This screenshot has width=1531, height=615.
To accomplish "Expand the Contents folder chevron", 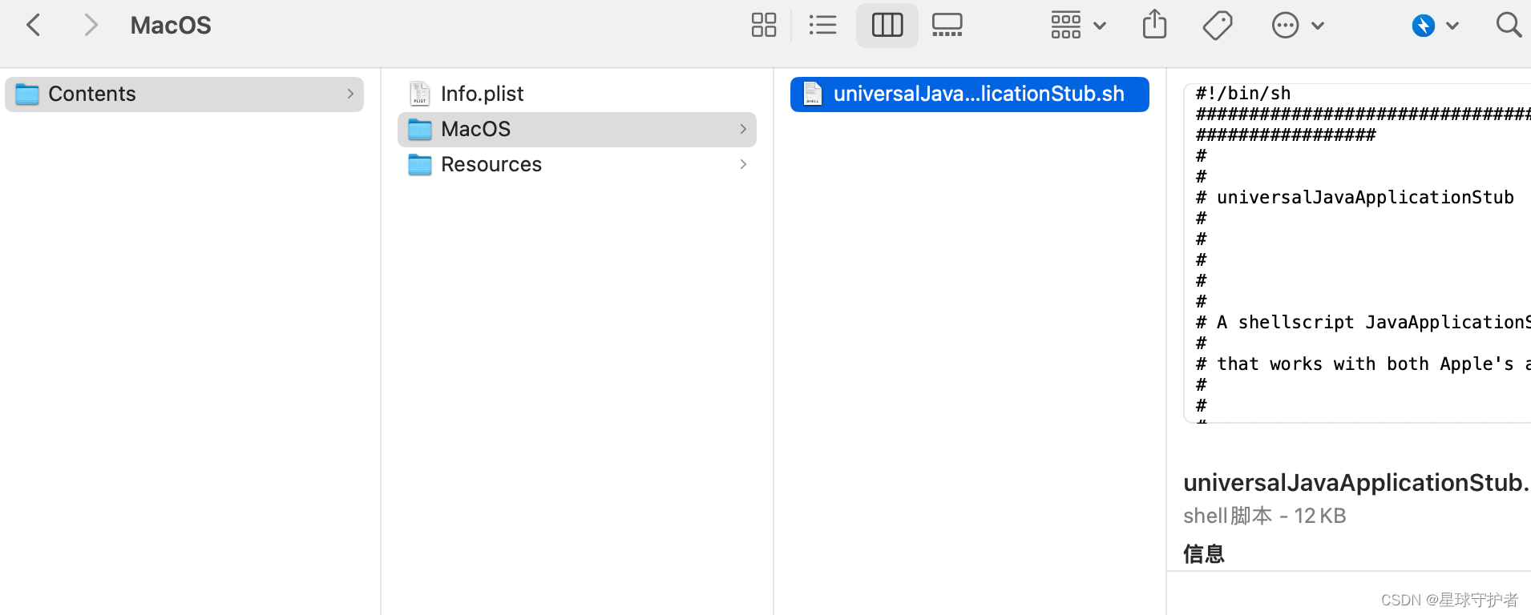I will pos(350,94).
